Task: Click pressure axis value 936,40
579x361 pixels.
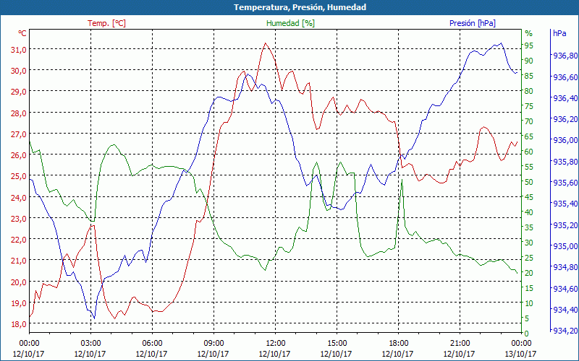Action: point(565,98)
